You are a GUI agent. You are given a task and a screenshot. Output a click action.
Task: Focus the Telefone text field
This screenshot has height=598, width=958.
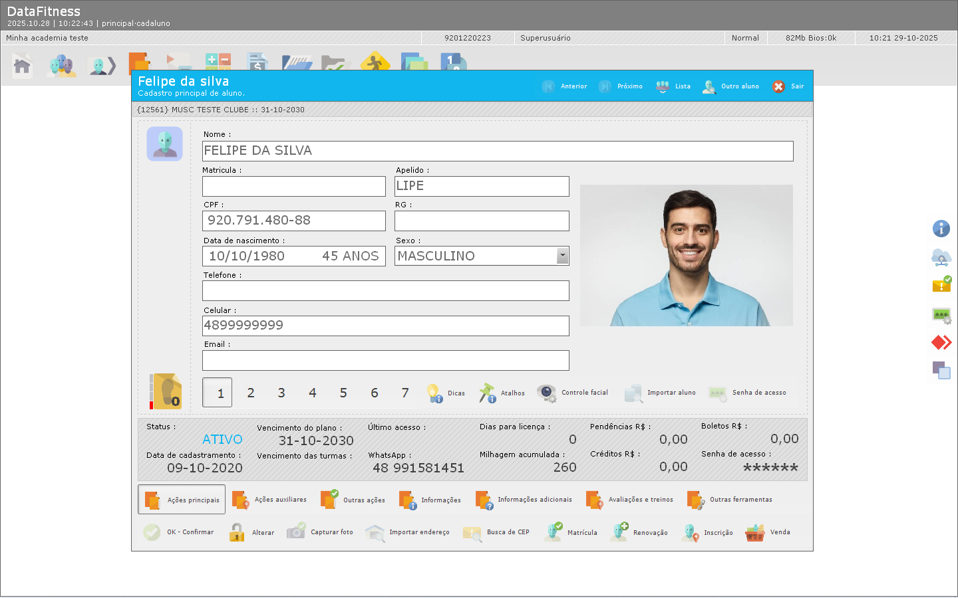pos(385,291)
